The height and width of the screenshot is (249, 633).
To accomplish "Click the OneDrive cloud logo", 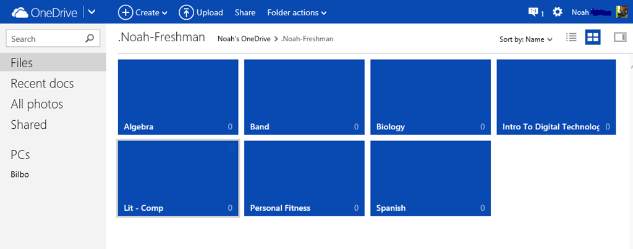I will [20, 12].
